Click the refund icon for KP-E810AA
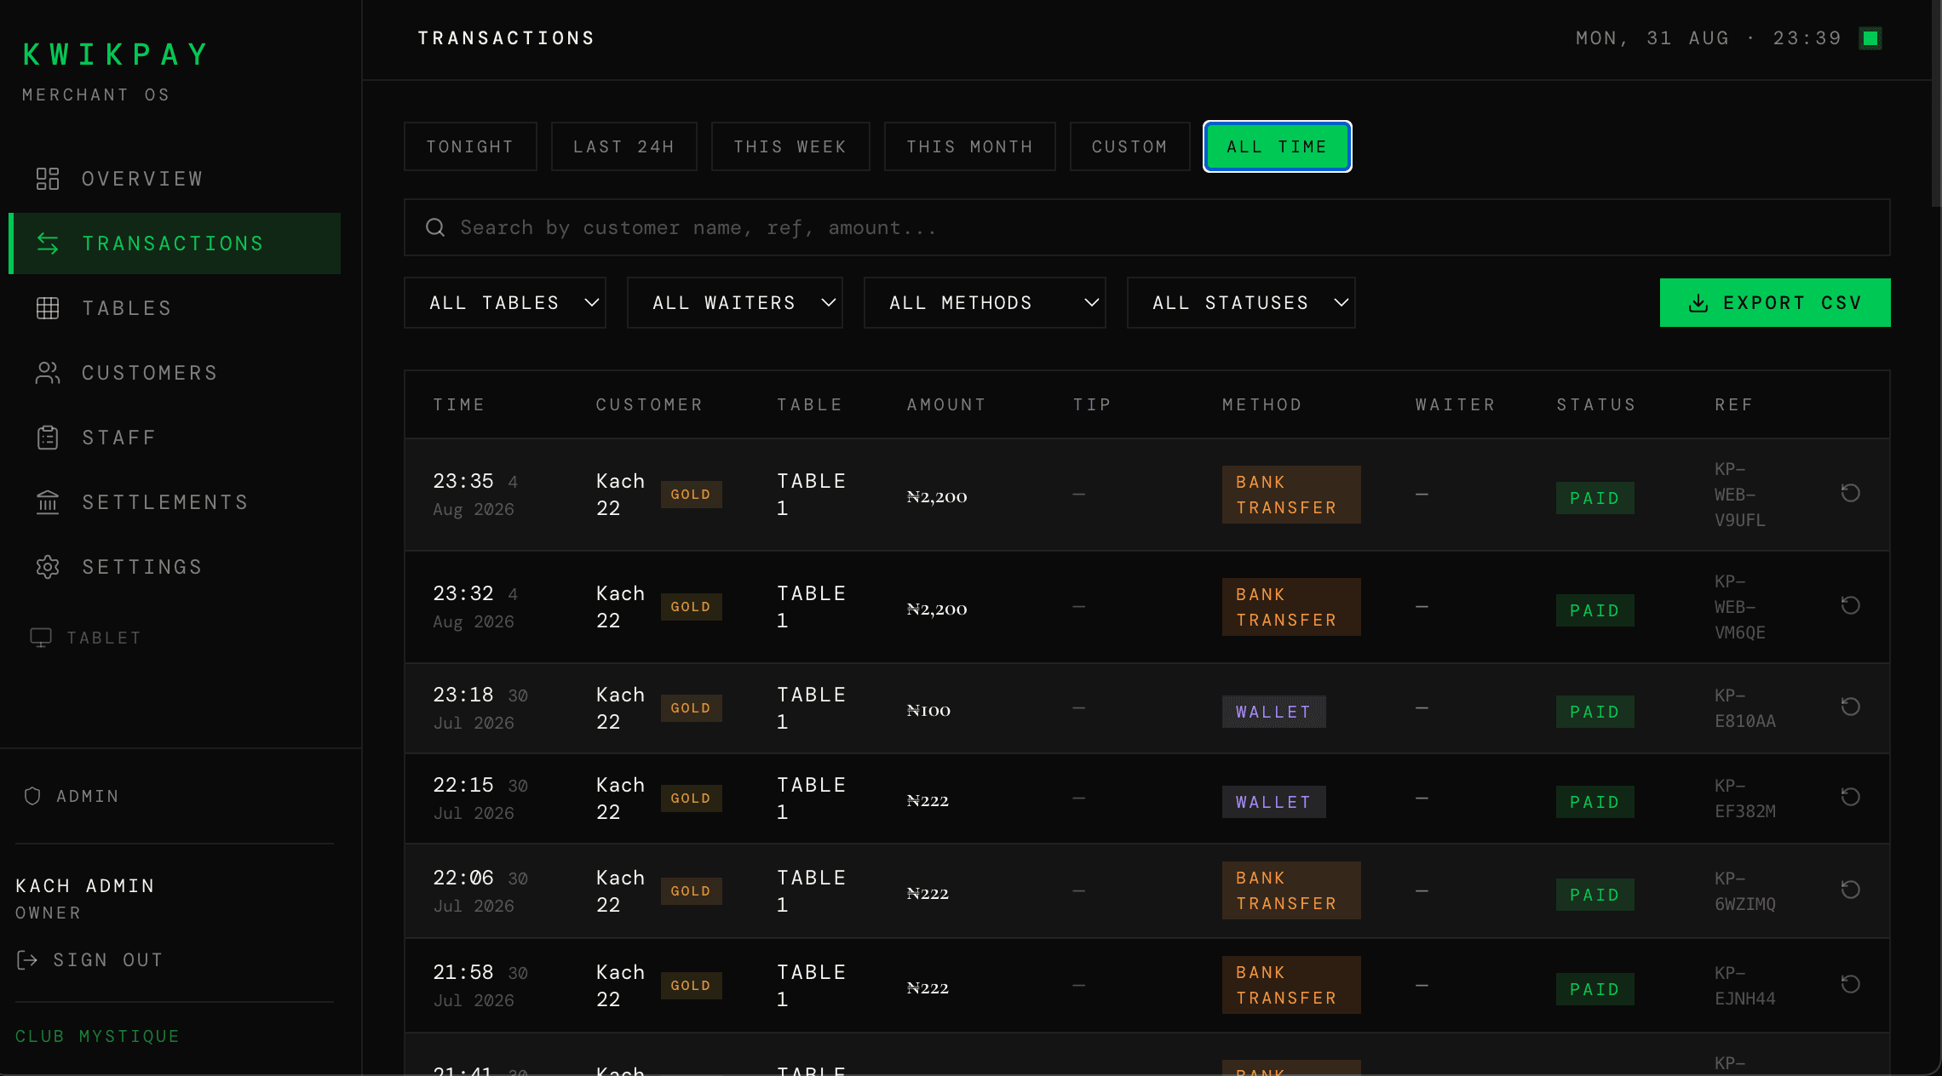Viewport: 1942px width, 1076px height. (1850, 707)
